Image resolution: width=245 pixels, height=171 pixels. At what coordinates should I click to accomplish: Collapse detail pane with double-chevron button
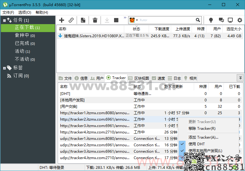(240, 78)
